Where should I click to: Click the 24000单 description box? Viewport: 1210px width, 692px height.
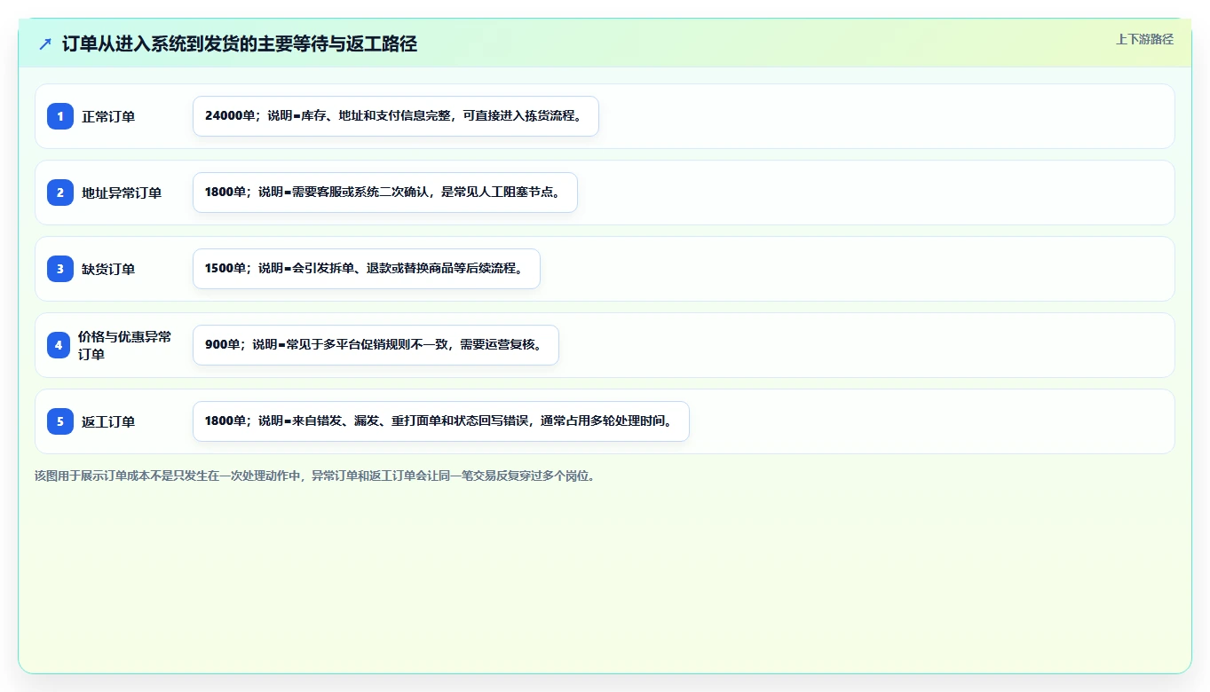[x=396, y=116]
